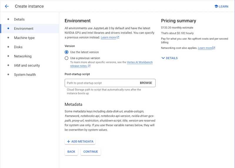Viewport: 235px width, 168px height.
Task: Click the back arrow icon
Action: [7, 6]
